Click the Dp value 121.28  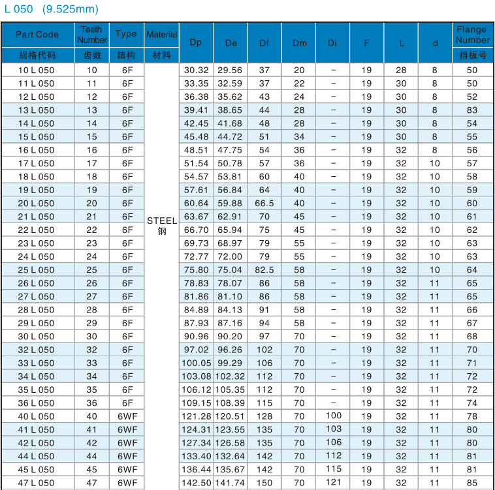pos(196,416)
